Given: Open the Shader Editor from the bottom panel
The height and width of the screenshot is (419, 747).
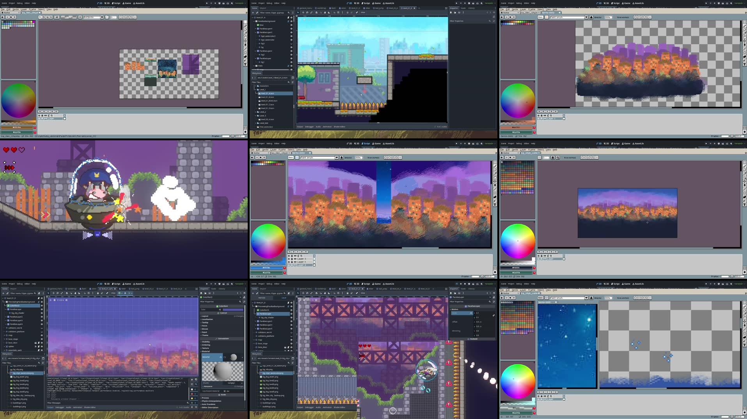Looking at the screenshot, I should [x=339, y=126].
